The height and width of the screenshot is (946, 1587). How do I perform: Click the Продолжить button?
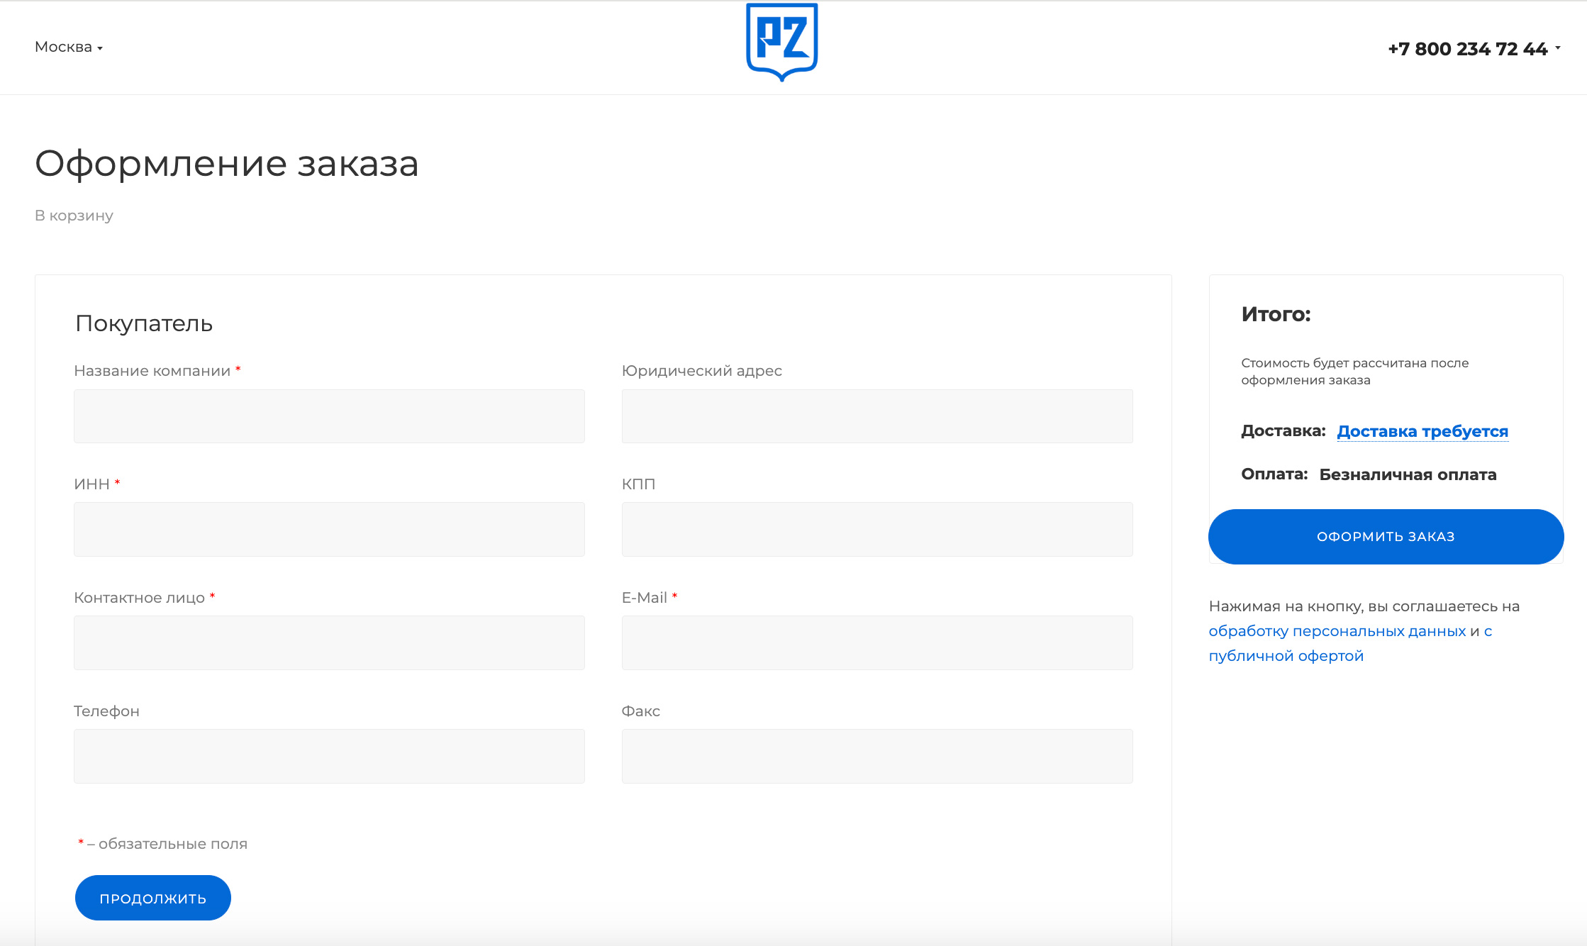click(x=153, y=898)
